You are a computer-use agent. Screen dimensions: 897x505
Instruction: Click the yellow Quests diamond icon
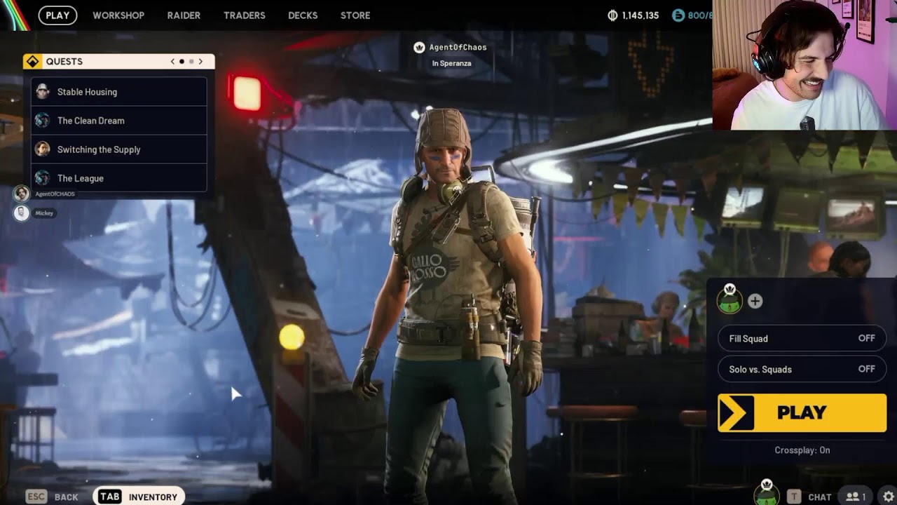(32, 62)
